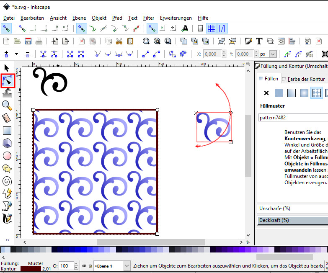Screen dimensions: 328x273
Task: Adjust the Unschärfe (%) slider
Action: 292,209
